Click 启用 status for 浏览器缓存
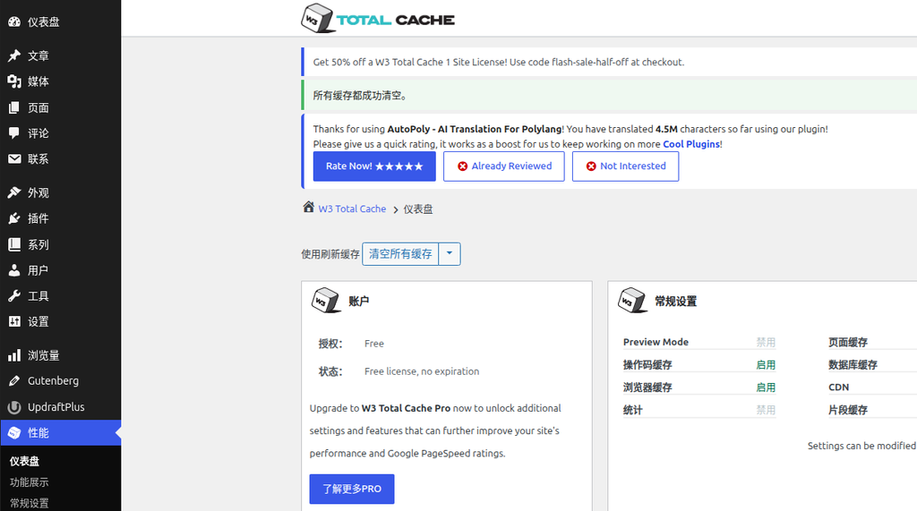 pyautogui.click(x=766, y=387)
